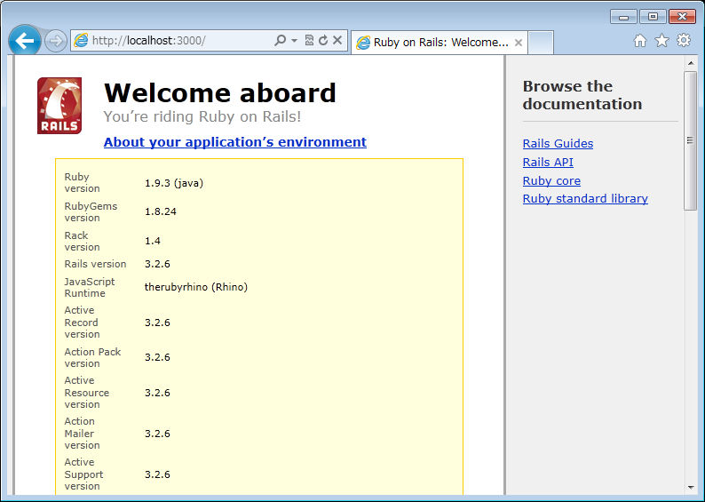Click the Ruby version value 1.9.3 (java)
The width and height of the screenshot is (705, 502).
point(174,183)
